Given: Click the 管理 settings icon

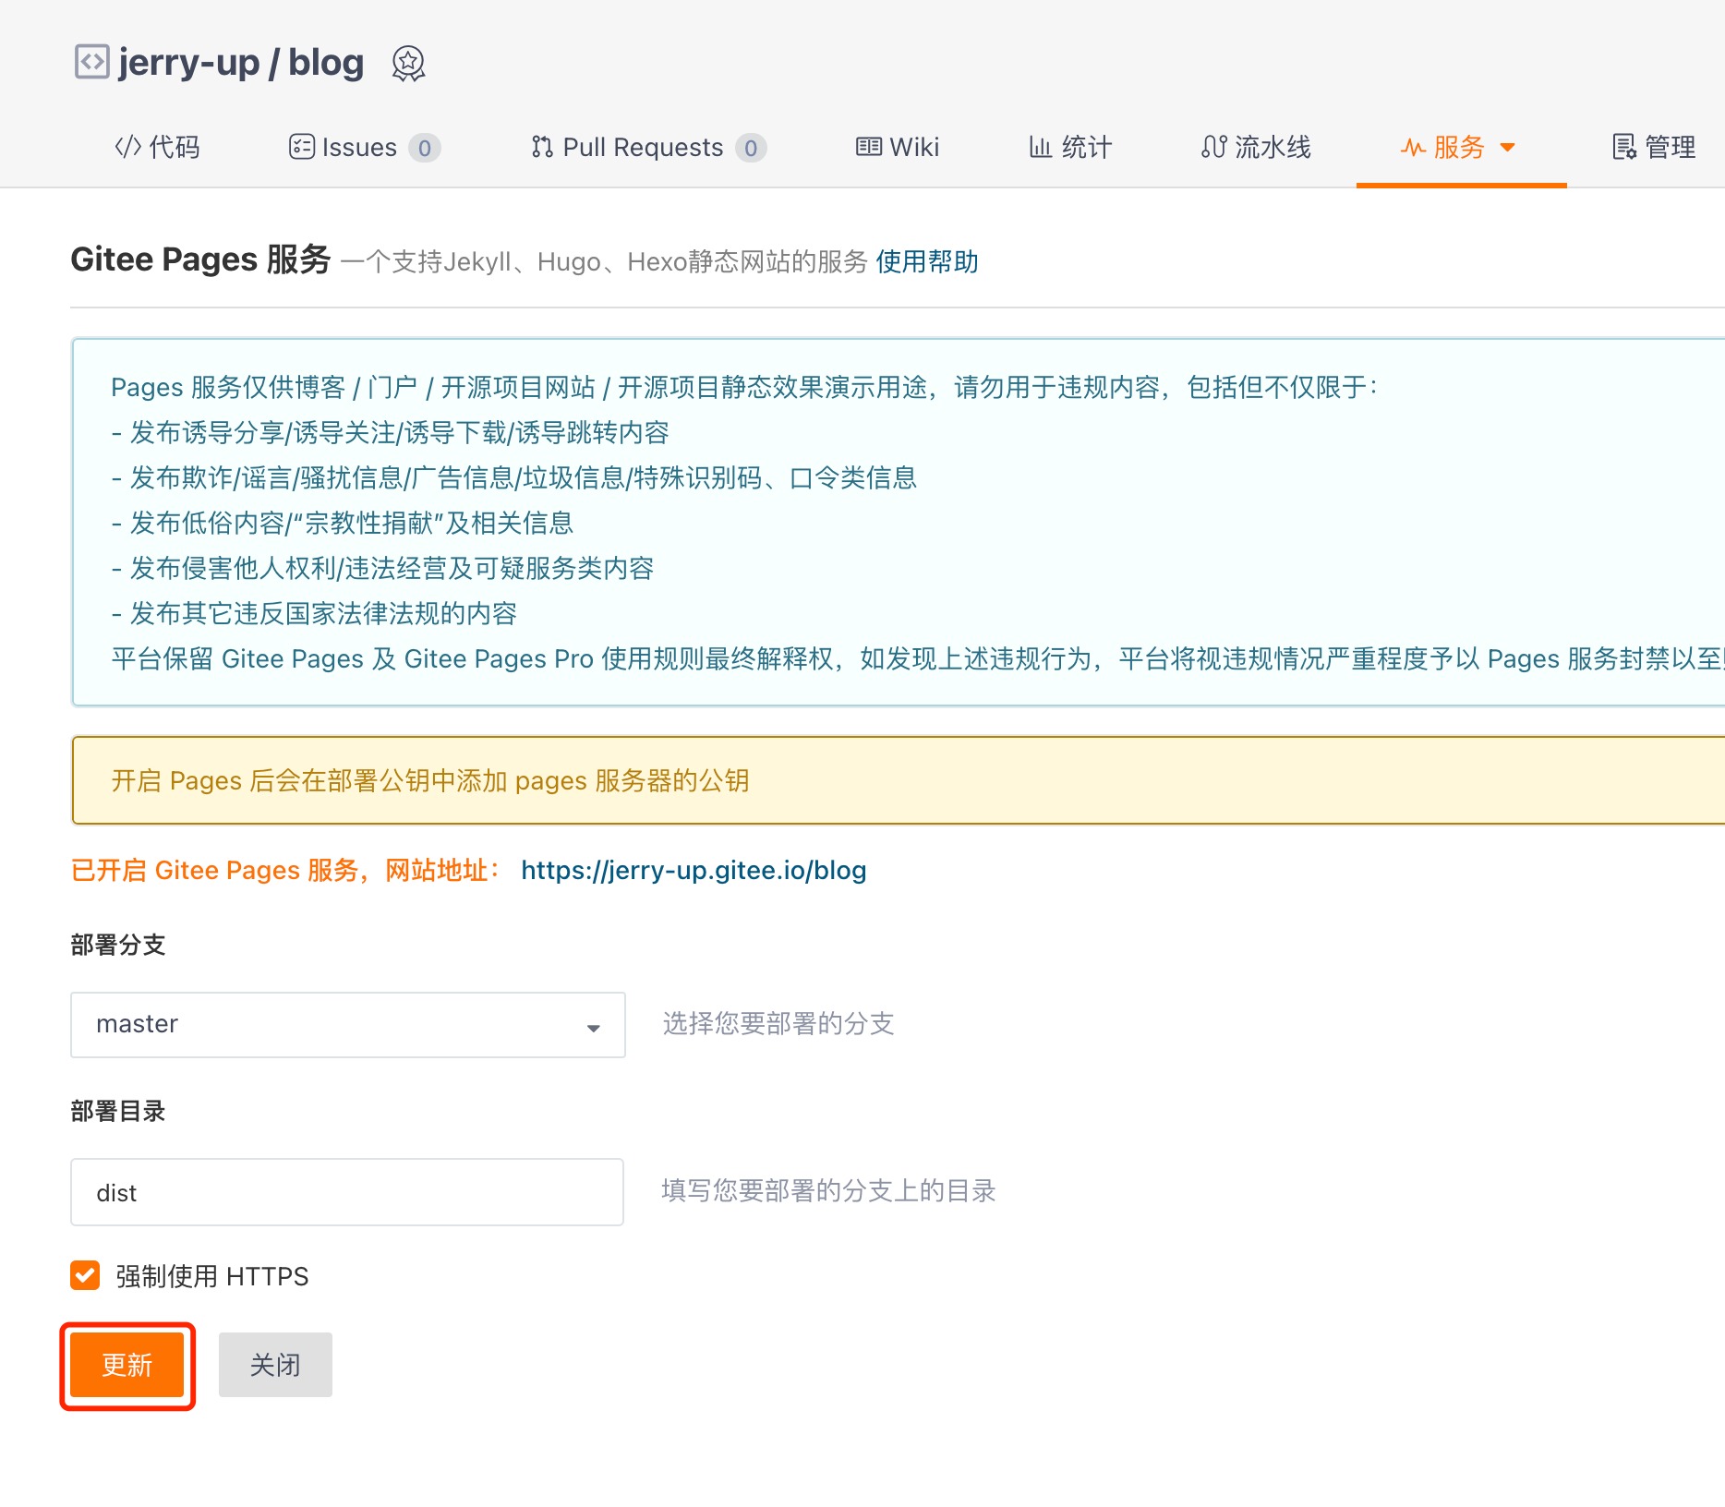Looking at the screenshot, I should tap(1624, 147).
